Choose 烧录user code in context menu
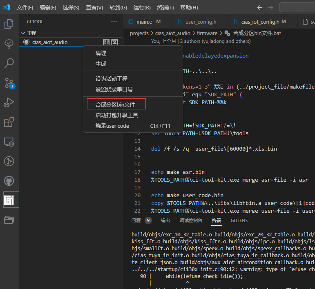The image size is (315, 289). (133, 126)
